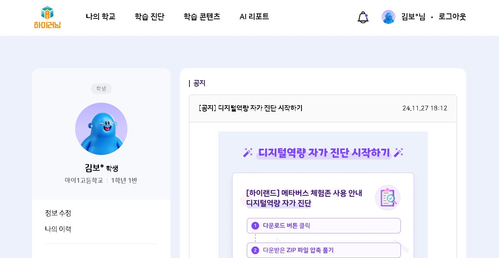Click the 로그아웃 link
Screen dimensions: 499x258
(452, 17)
